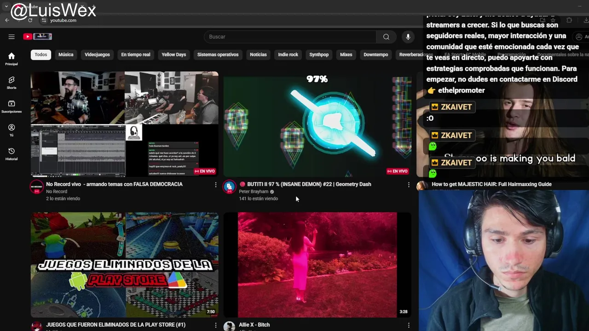Image resolution: width=589 pixels, height=331 pixels.
Task: Select the Noticias filter chip
Action: click(x=258, y=55)
